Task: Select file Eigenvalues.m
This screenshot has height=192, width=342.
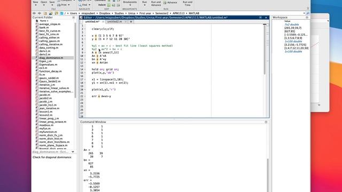Action: tap(48, 65)
